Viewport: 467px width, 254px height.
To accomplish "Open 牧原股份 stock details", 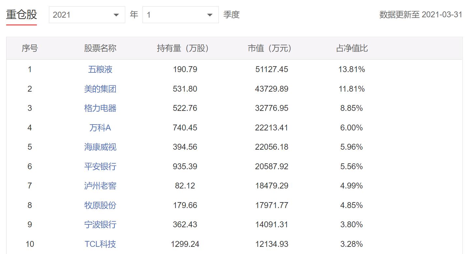I will [100, 205].
